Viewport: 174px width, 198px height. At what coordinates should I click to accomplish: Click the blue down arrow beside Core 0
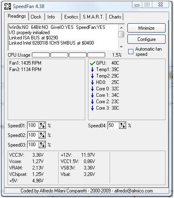(92, 89)
